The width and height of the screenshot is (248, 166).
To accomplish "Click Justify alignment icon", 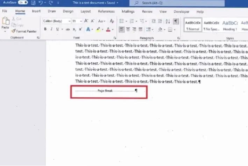I will [141, 29].
